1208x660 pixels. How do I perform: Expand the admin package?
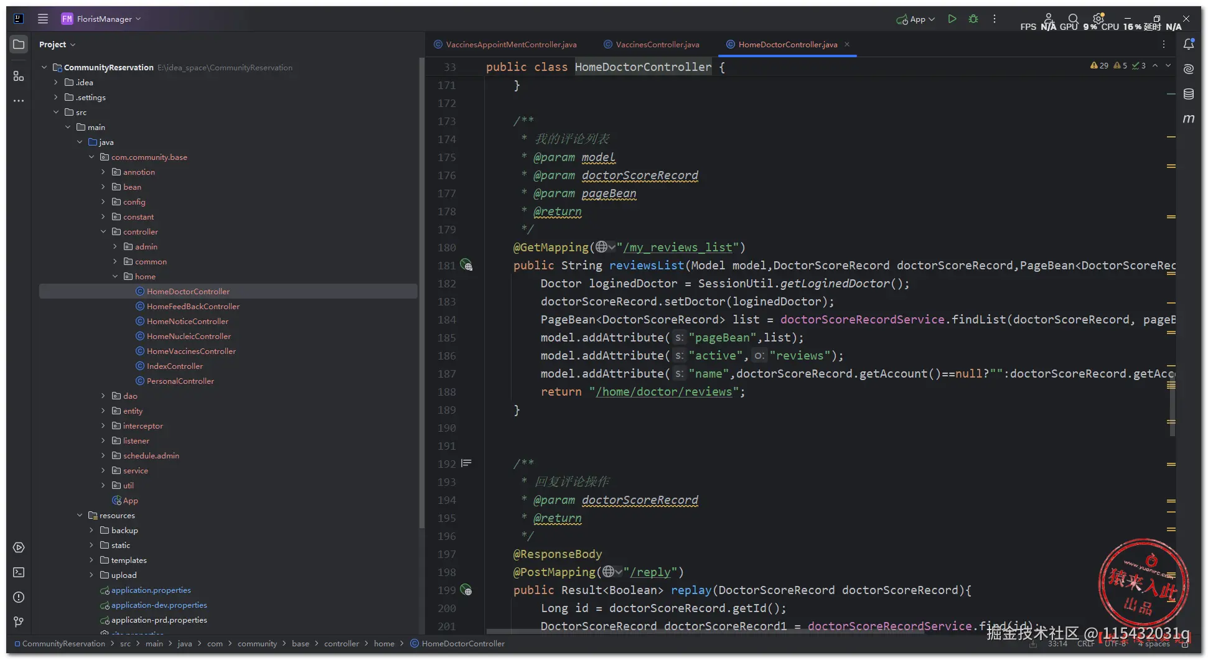click(115, 246)
